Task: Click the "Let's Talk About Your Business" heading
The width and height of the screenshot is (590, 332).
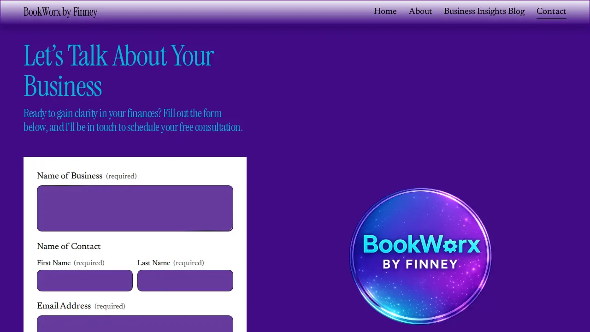Action: pyautogui.click(x=119, y=70)
